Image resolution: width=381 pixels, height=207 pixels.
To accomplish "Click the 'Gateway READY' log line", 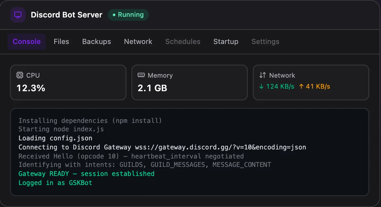I will pos(87,174).
